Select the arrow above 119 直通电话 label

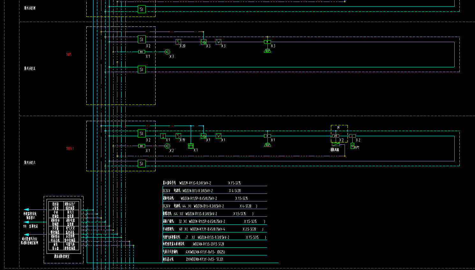tap(27, 222)
